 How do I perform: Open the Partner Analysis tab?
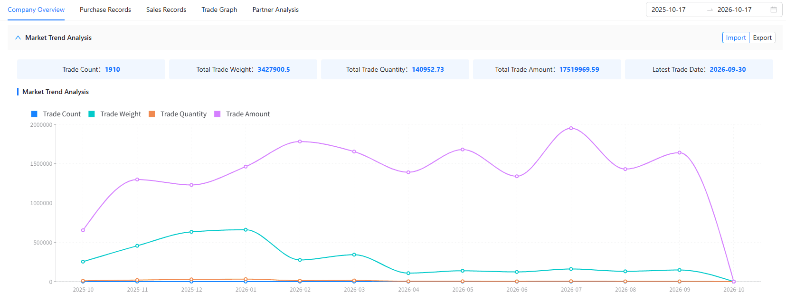[275, 9]
